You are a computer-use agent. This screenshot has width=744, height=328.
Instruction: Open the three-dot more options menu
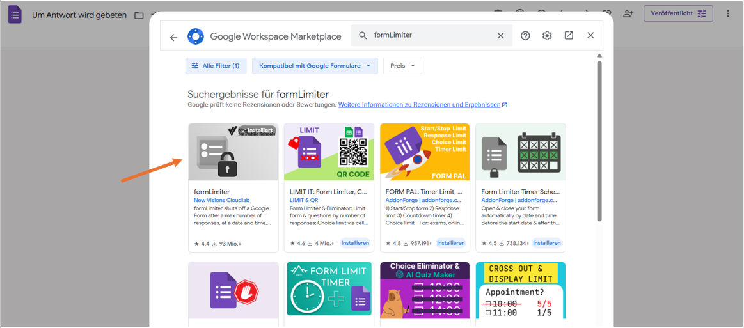[728, 13]
